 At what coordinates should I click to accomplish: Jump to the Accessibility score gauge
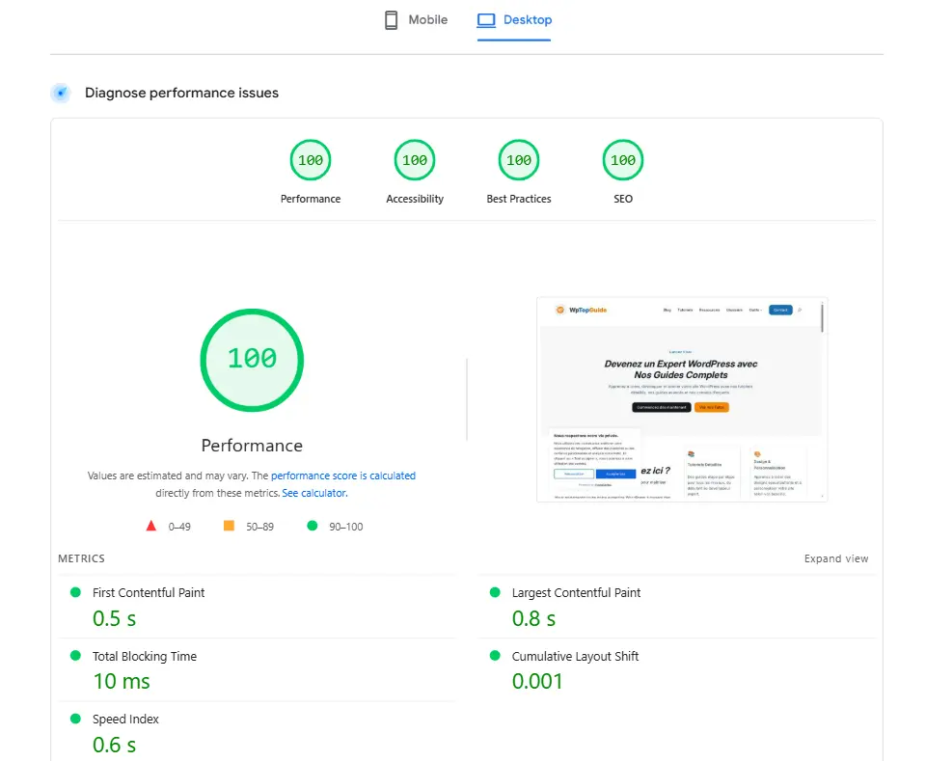tap(415, 160)
